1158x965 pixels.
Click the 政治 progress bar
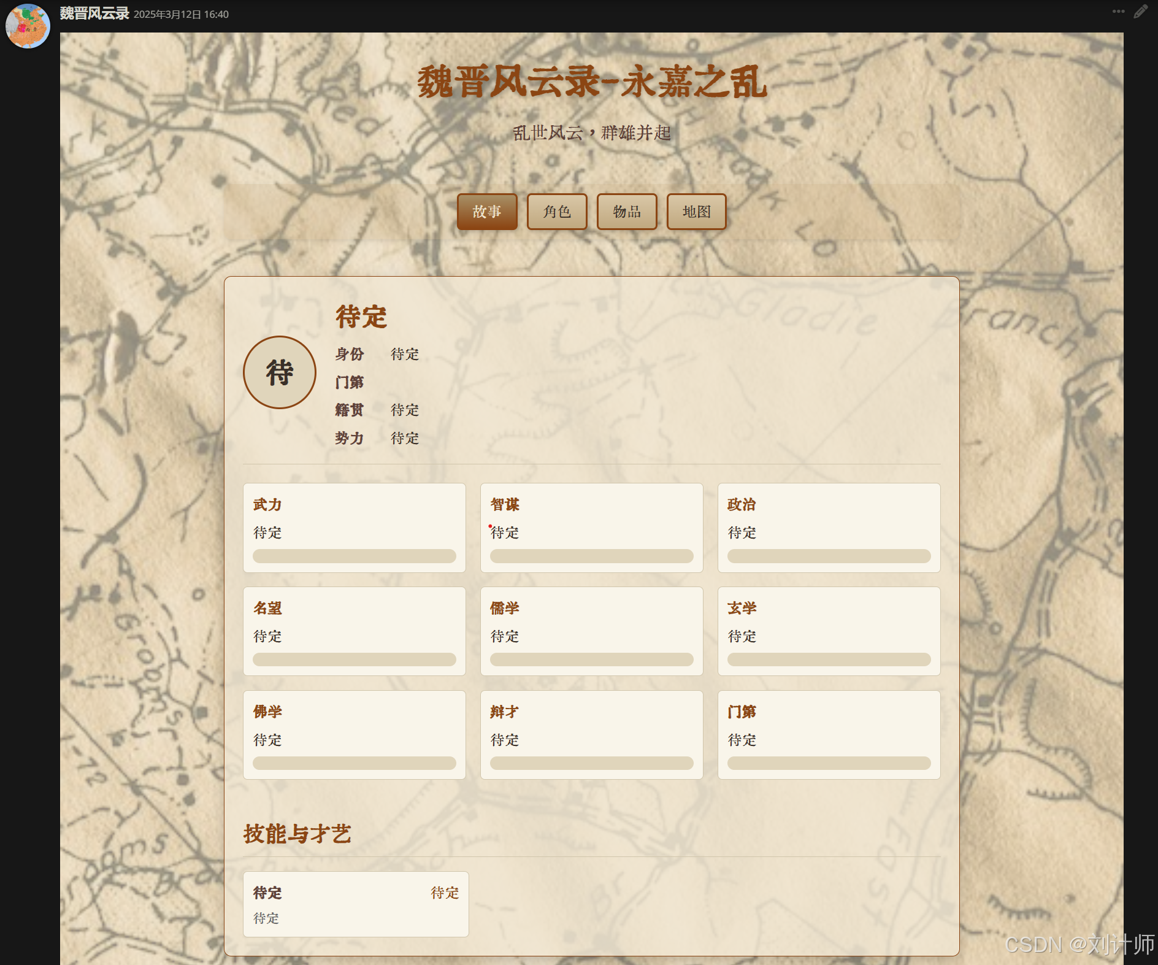pos(829,556)
